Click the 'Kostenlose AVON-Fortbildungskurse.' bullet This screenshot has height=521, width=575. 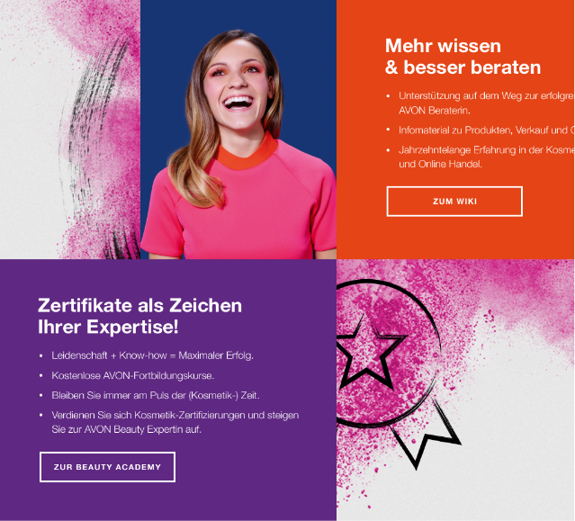133,375
